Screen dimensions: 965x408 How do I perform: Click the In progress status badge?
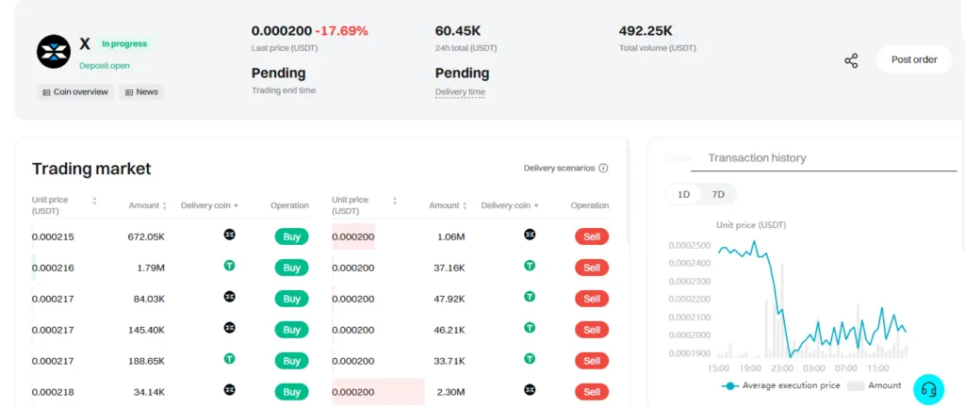coord(124,43)
